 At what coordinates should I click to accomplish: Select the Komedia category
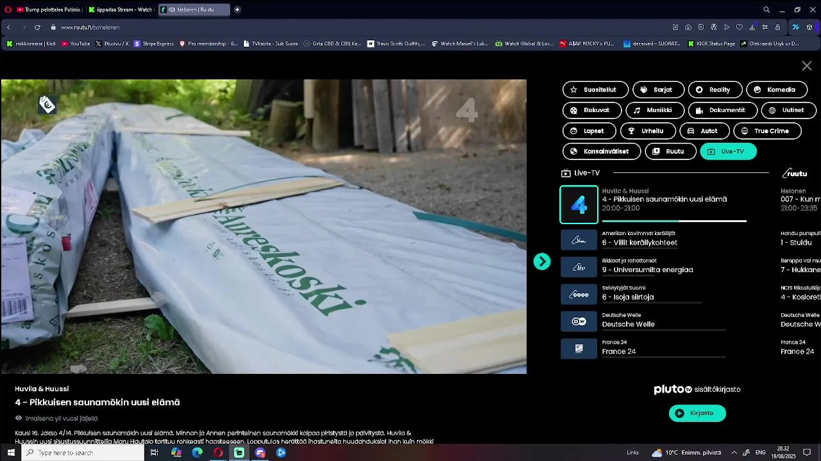tap(776, 90)
